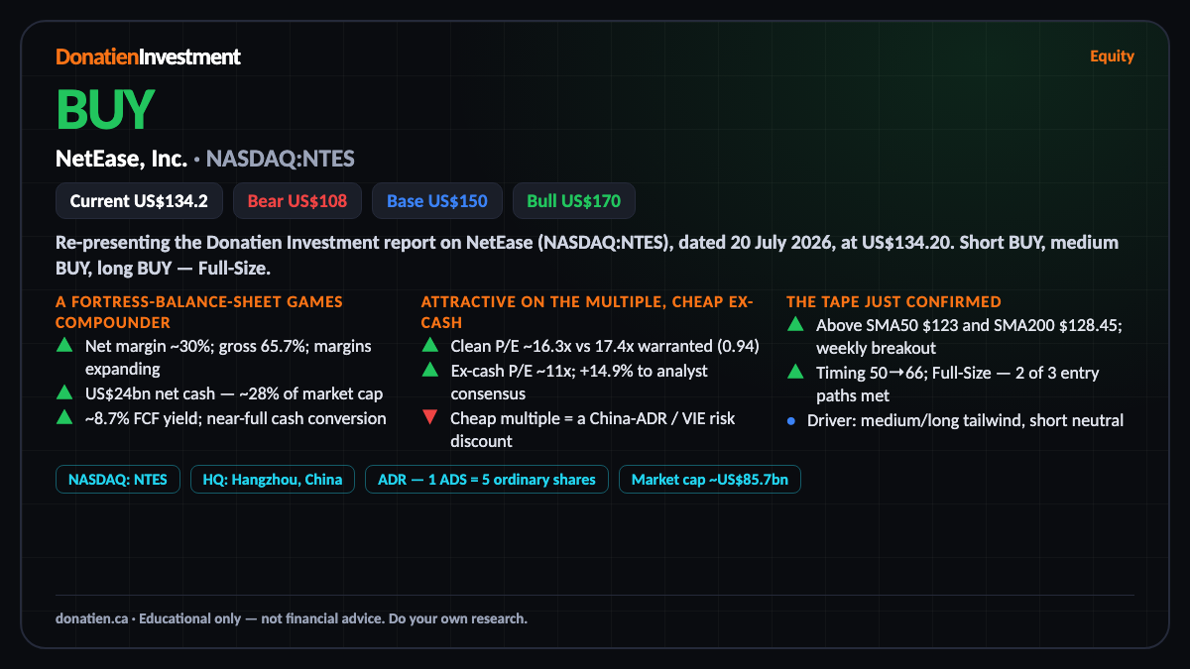The image size is (1190, 669).
Task: Click the Equity label in the top corner
Action: click(1112, 56)
